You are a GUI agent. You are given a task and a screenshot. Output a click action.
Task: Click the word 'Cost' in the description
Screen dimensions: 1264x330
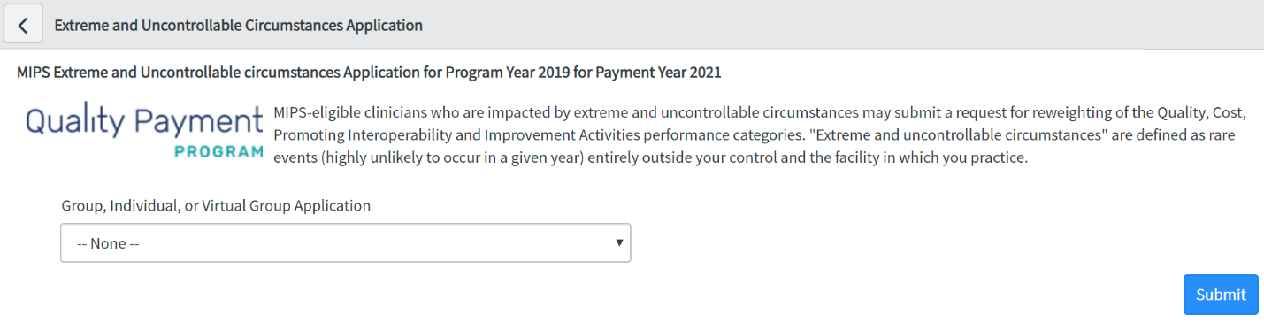1229,113
